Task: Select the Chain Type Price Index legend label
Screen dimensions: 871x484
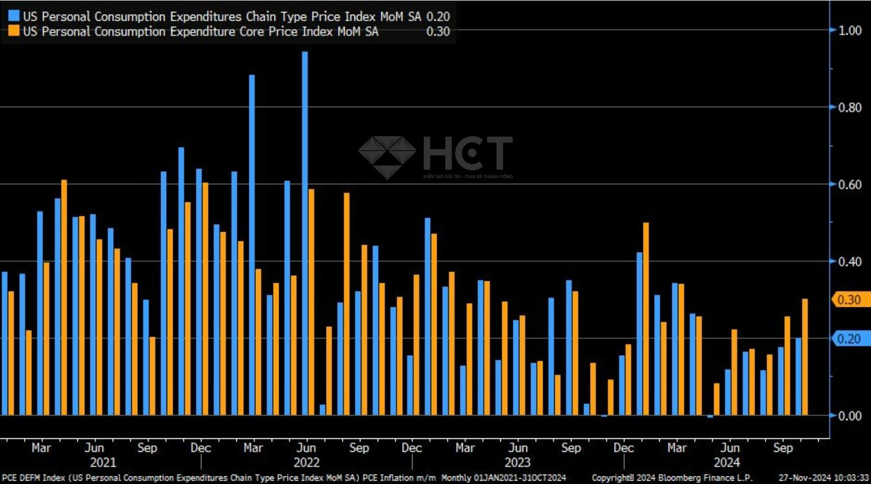Action: (x=222, y=16)
